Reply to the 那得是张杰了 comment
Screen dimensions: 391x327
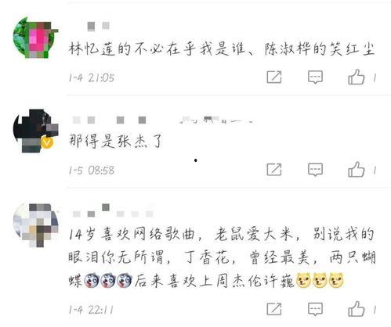point(315,170)
